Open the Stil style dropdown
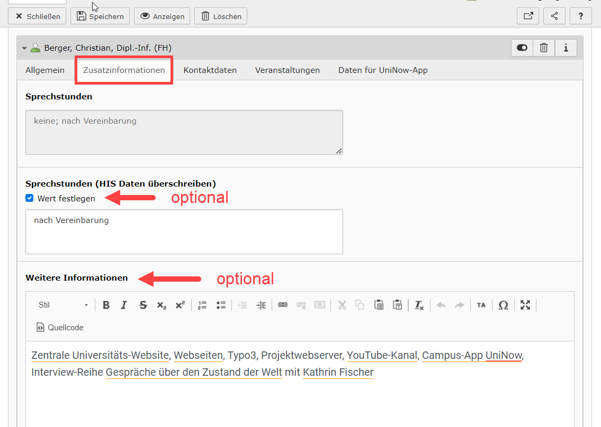The width and height of the screenshot is (601, 427). pyautogui.click(x=62, y=305)
